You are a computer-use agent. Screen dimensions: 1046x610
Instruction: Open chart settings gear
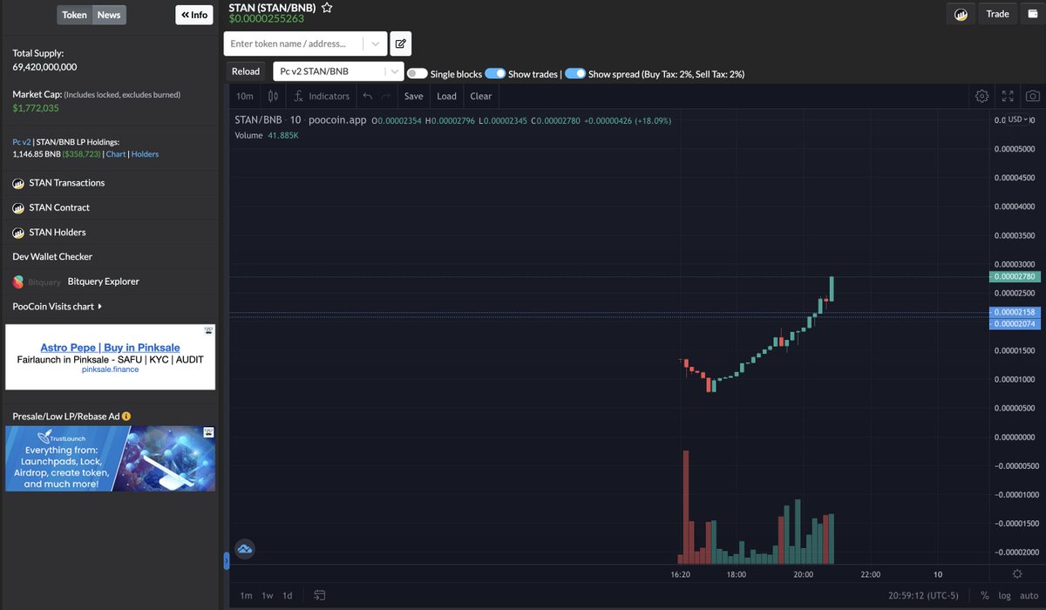pyautogui.click(x=982, y=96)
